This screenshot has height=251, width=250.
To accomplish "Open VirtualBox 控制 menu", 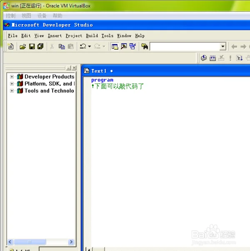I will click(11, 16).
